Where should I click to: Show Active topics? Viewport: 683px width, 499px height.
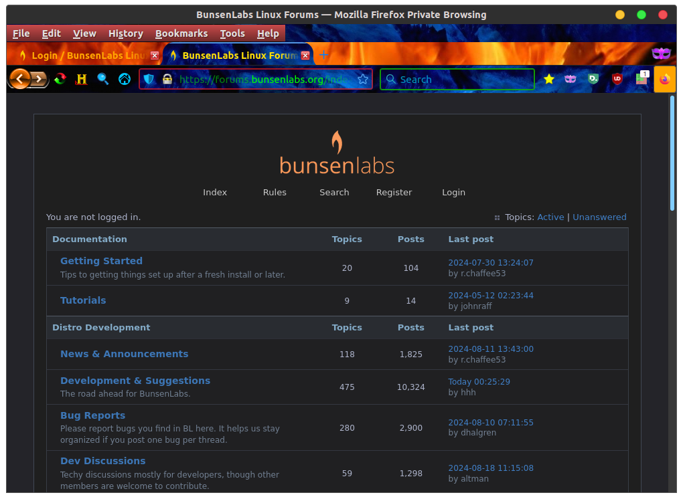pyautogui.click(x=550, y=217)
